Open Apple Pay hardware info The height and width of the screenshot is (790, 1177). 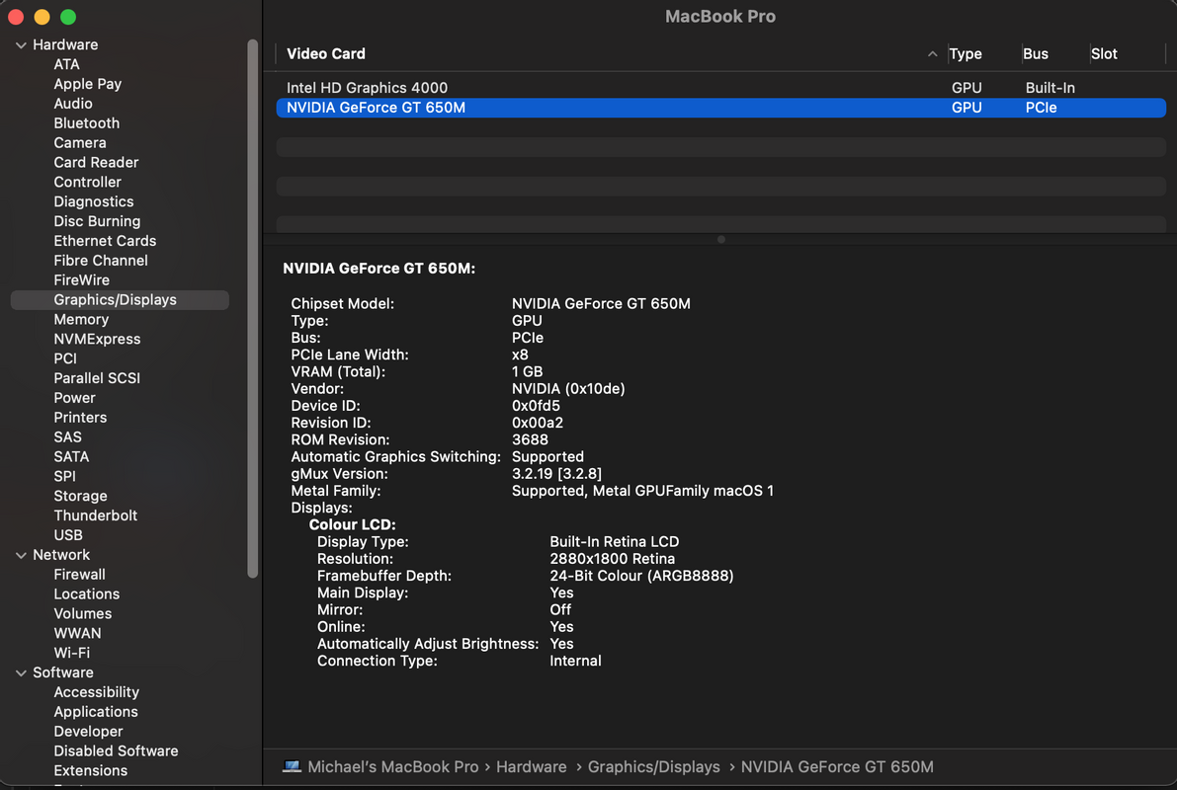[87, 84]
